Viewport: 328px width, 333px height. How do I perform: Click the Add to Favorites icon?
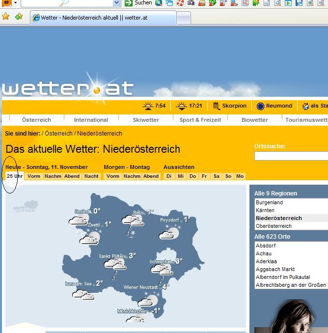(19, 16)
